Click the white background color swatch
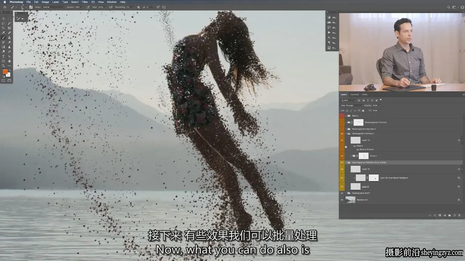465x261 pixels. pos(8,75)
